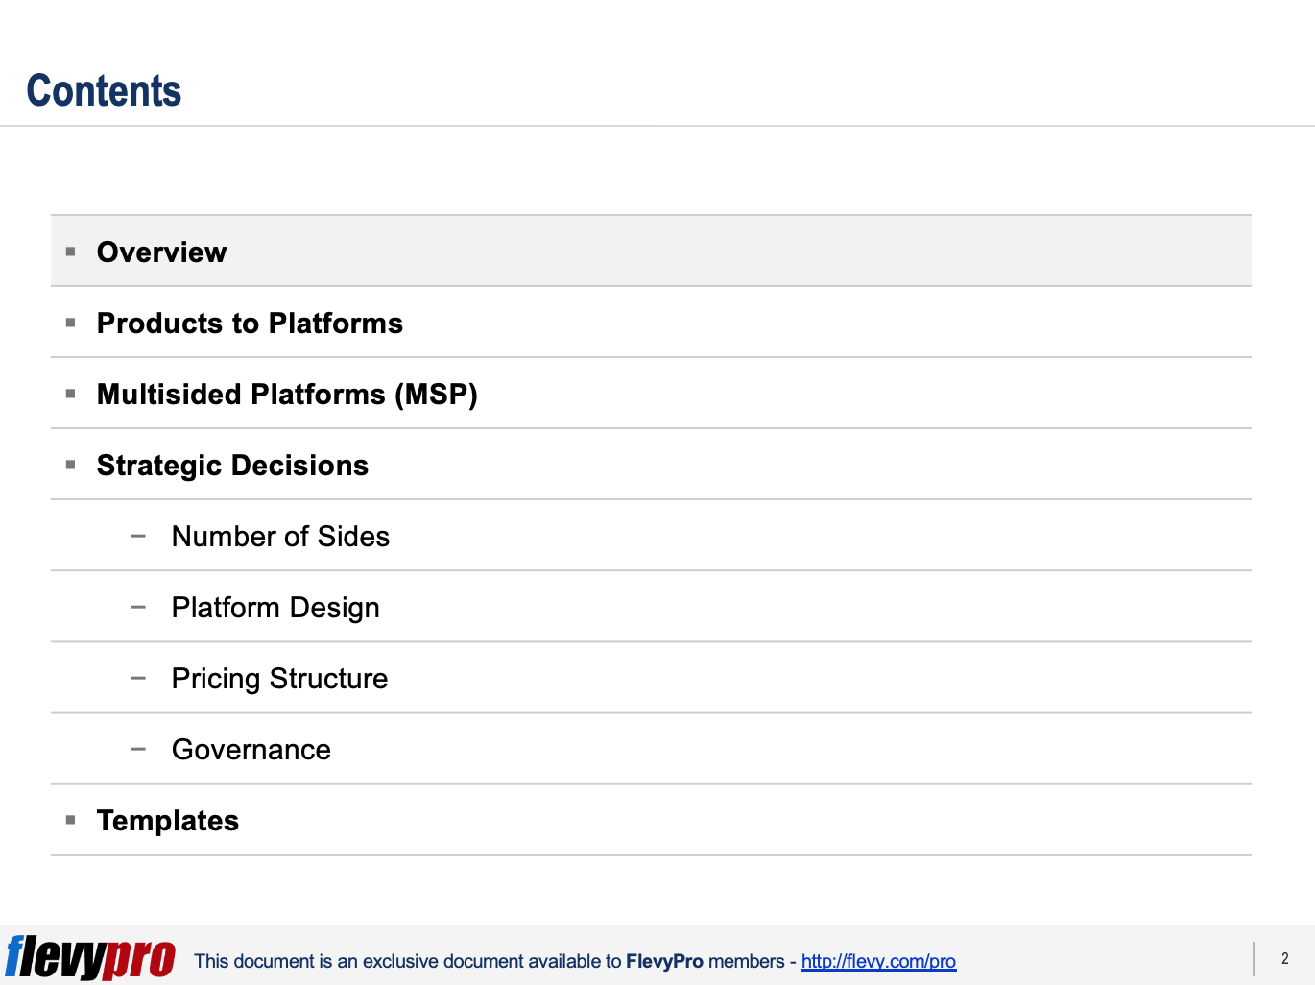1315x985 pixels.
Task: Click the square bullet beside Overview
Action: tap(70, 252)
